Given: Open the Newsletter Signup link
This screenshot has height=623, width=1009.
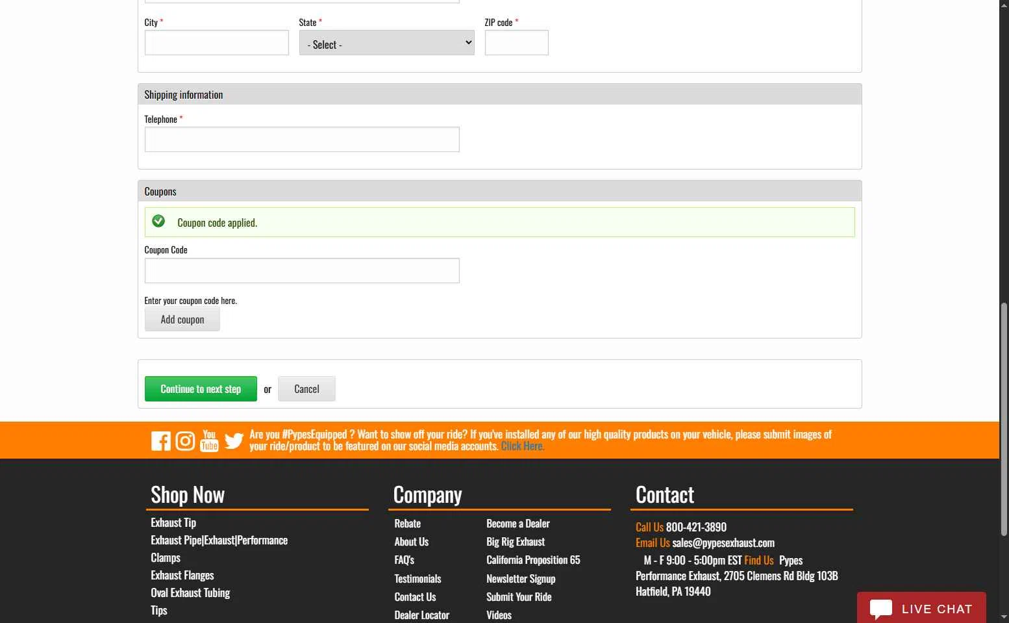Looking at the screenshot, I should click(521, 579).
